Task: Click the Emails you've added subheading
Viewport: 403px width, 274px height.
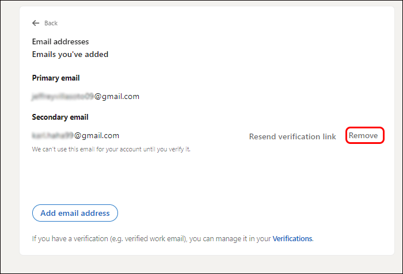Action: tap(70, 54)
